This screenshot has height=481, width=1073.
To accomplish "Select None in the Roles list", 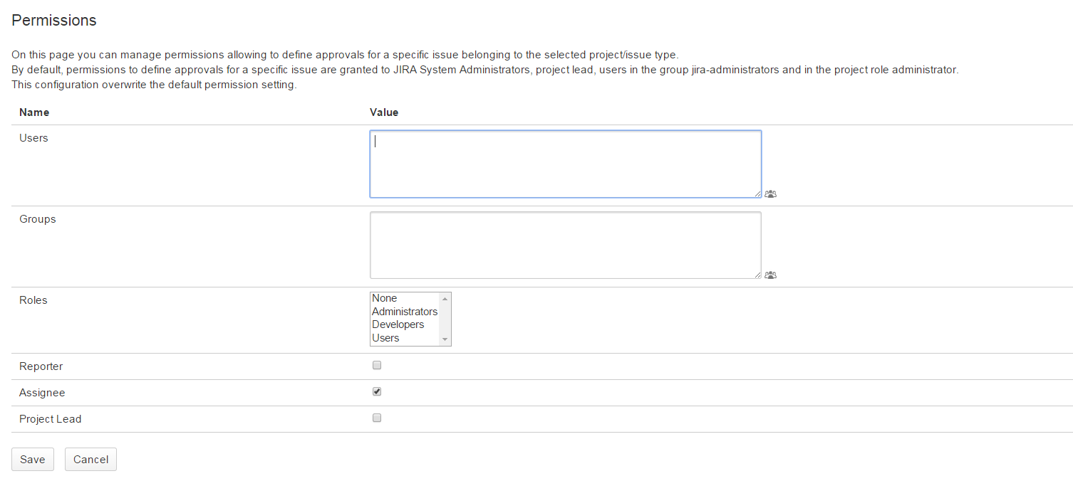I will coord(385,298).
